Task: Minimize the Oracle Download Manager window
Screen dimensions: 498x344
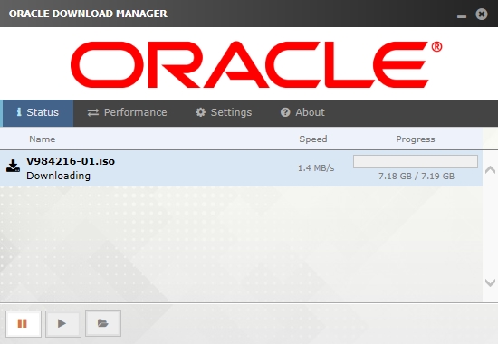Action: 462,16
